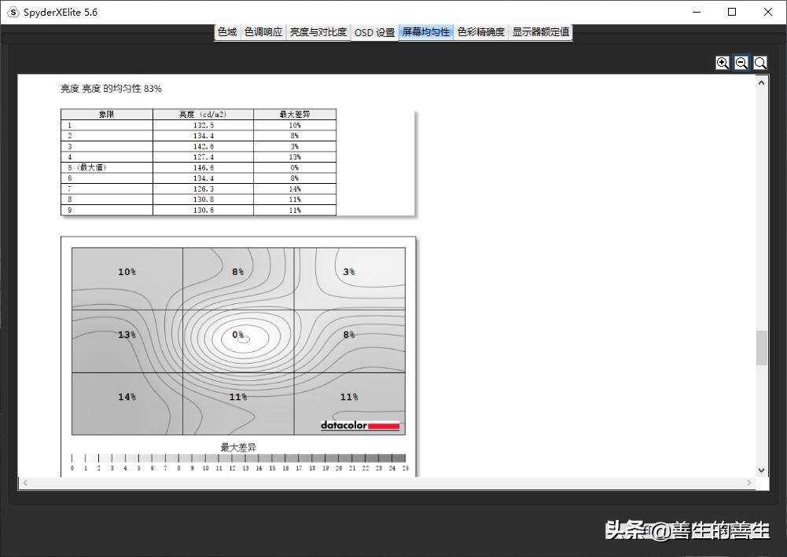Click the 10% label on uniformity map
Image resolution: width=787 pixels, height=557 pixels.
[127, 272]
